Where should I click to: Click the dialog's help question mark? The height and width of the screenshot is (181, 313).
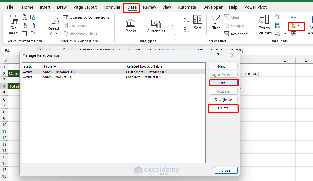(218, 55)
